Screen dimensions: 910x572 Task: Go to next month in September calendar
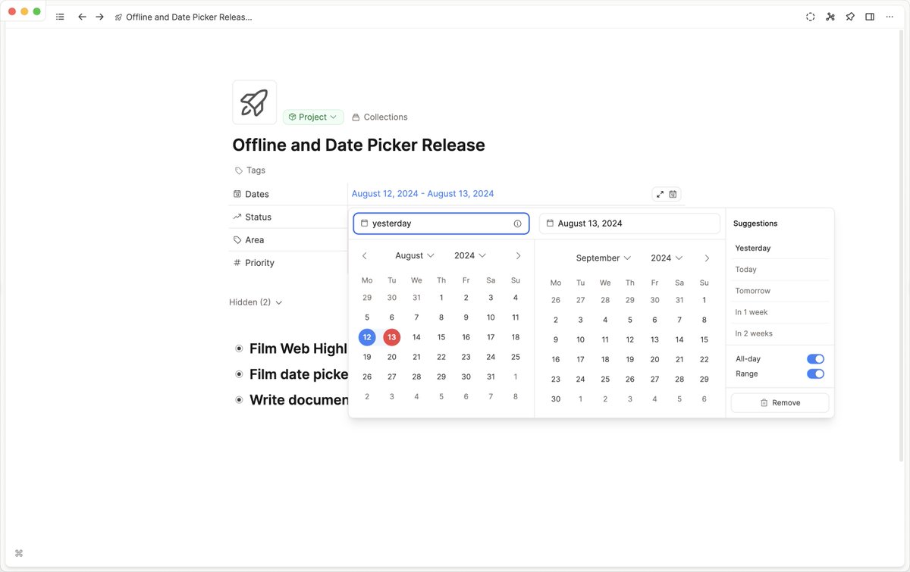click(x=707, y=258)
